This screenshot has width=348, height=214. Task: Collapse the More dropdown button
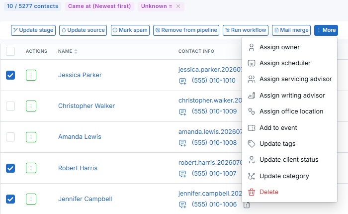[326, 30]
